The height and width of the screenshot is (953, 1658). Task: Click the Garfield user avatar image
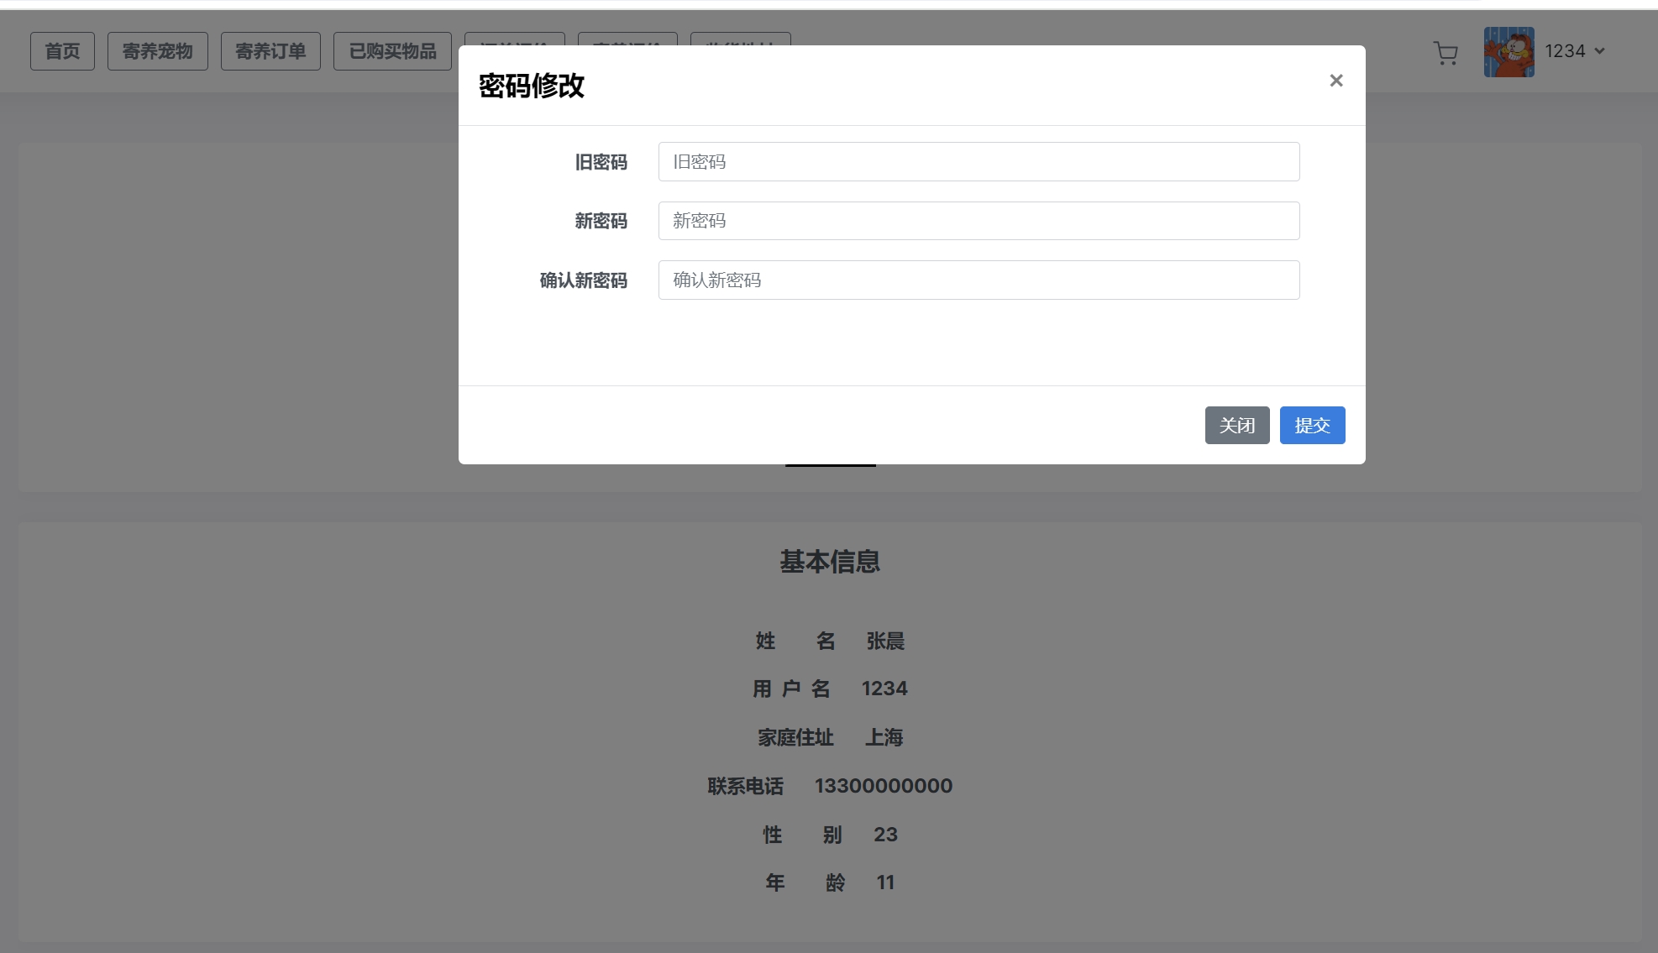click(x=1508, y=52)
